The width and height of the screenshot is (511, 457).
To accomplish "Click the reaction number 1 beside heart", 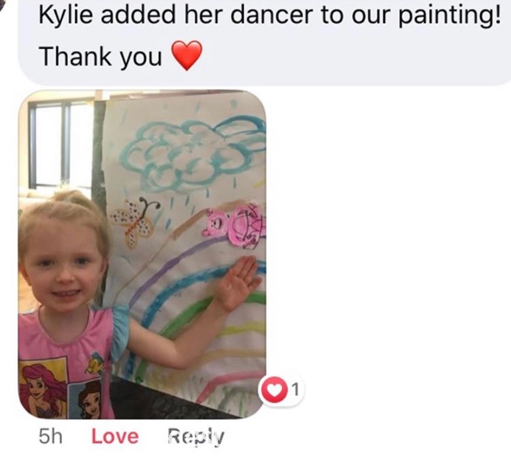I will click(x=295, y=389).
